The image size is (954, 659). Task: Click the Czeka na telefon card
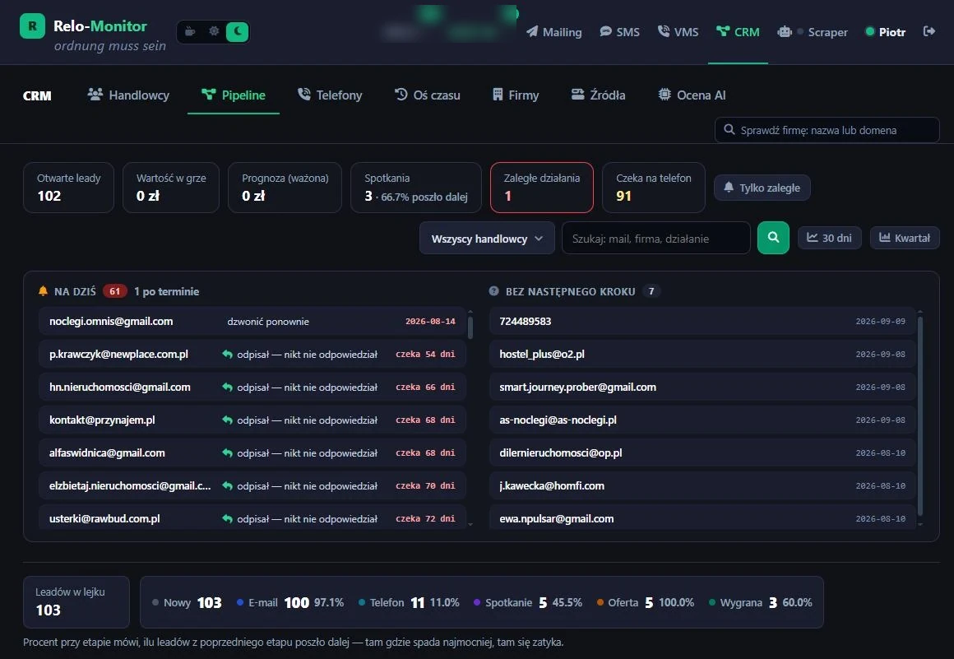pos(654,188)
